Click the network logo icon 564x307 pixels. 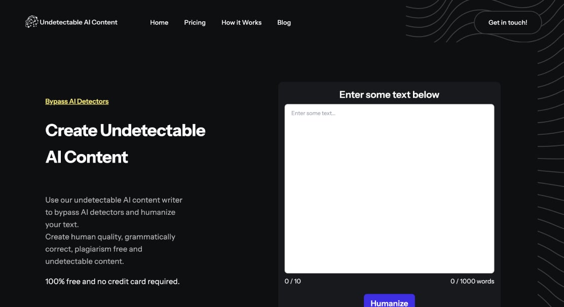(31, 22)
